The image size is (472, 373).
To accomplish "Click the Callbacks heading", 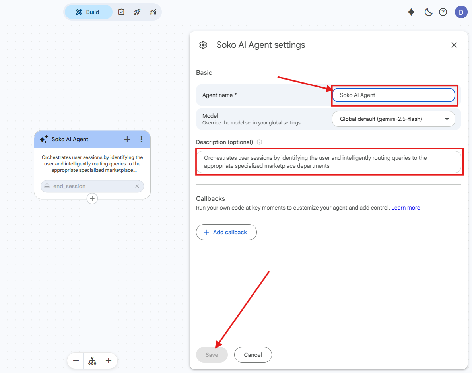I will pyautogui.click(x=210, y=199).
